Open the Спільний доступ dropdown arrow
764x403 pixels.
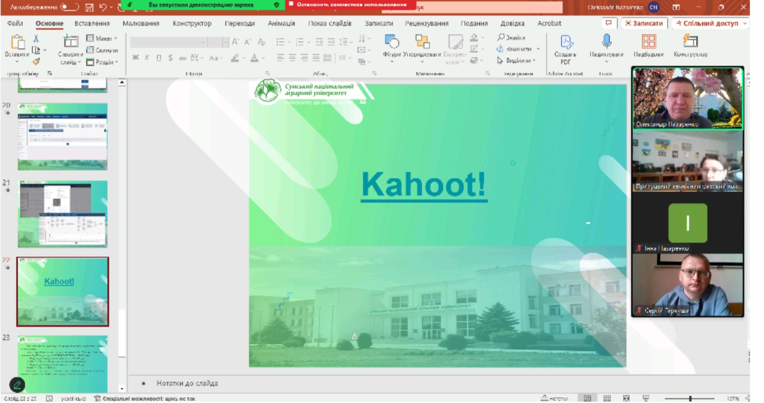pos(745,23)
